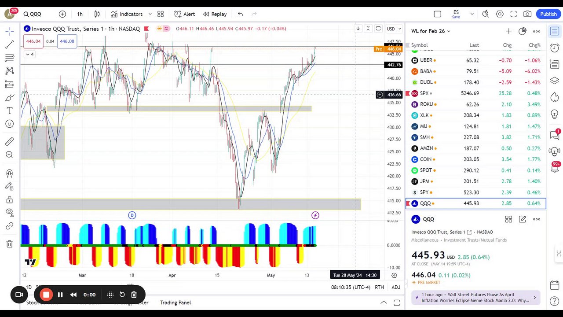Screen dimensions: 563x317
Task: Lock all drawing tools
Action: pyautogui.click(x=9, y=200)
